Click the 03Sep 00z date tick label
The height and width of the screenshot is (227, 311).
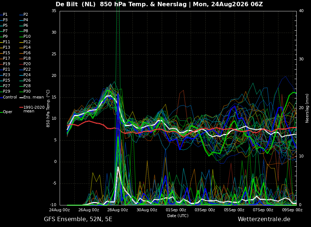[x=205, y=210]
